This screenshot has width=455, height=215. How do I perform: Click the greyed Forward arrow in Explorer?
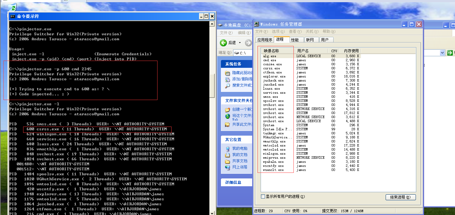coord(248,43)
